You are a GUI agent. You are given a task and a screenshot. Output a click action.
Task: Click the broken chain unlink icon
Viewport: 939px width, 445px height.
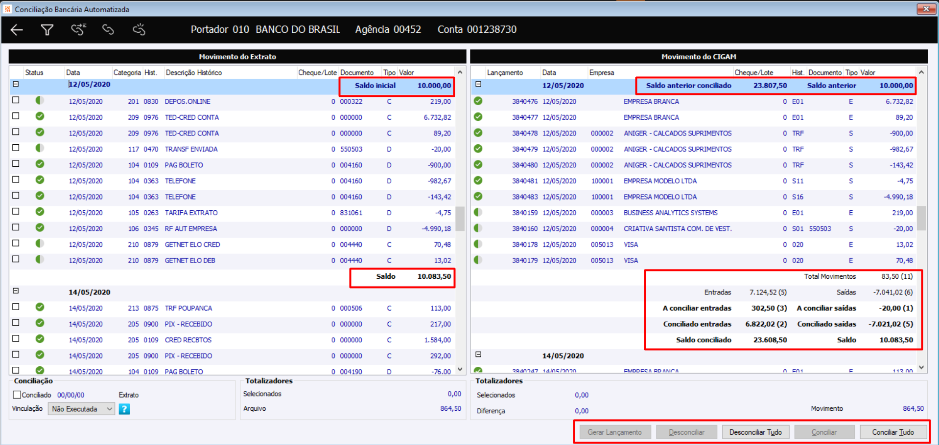pos(139,30)
